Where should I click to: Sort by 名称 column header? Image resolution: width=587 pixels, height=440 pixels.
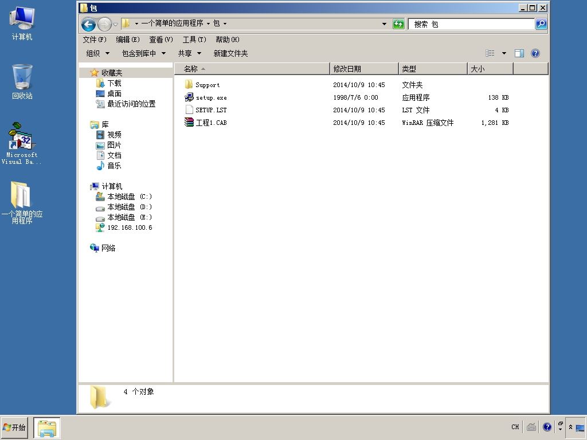252,69
